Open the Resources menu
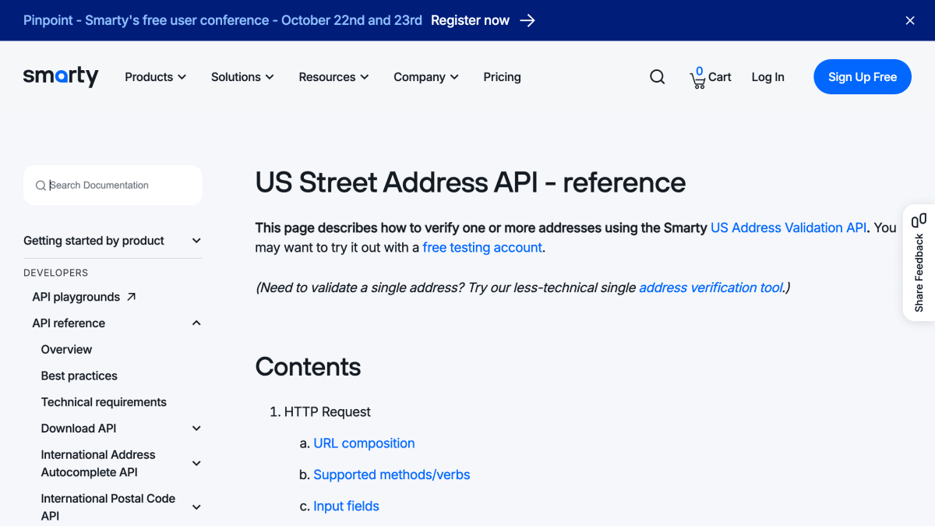Image resolution: width=935 pixels, height=526 pixels. point(333,77)
